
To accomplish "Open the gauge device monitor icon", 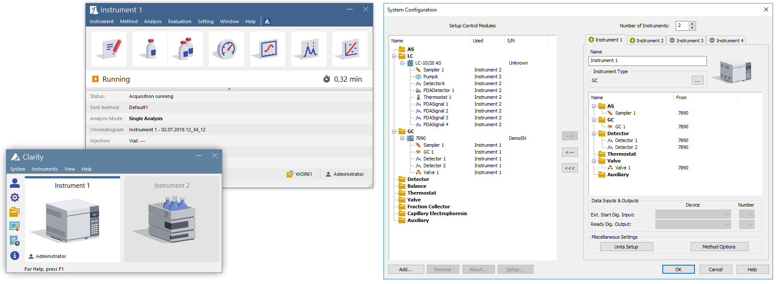I will pyautogui.click(x=226, y=49).
